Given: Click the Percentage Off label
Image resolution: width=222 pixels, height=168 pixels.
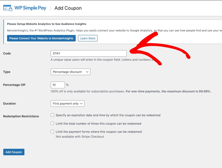Looking at the screenshot, I should click(x=14, y=85).
